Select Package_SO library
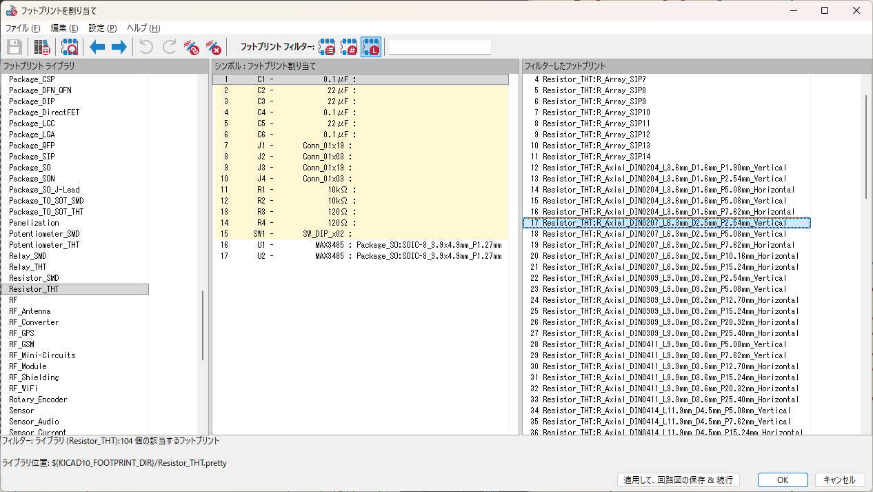The image size is (873, 492). [x=74, y=168]
